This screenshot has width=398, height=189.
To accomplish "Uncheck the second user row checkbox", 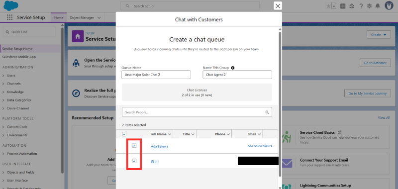I will (134, 161).
